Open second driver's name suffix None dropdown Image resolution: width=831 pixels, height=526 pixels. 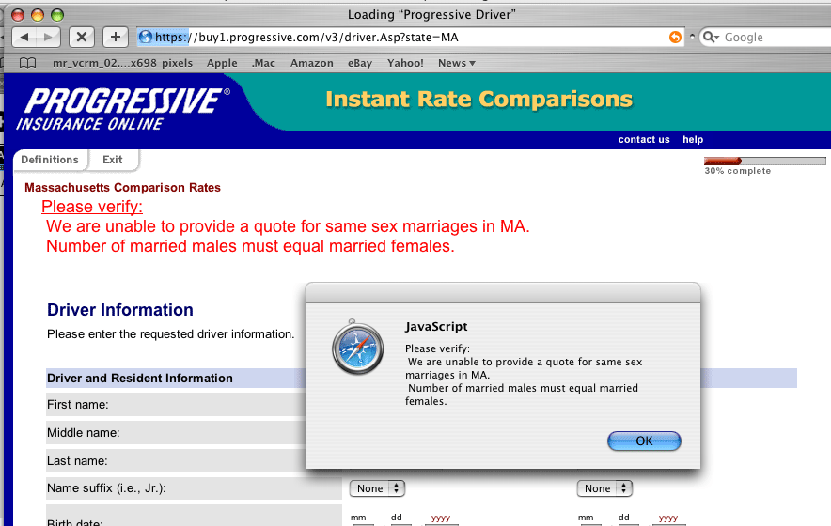pos(604,488)
